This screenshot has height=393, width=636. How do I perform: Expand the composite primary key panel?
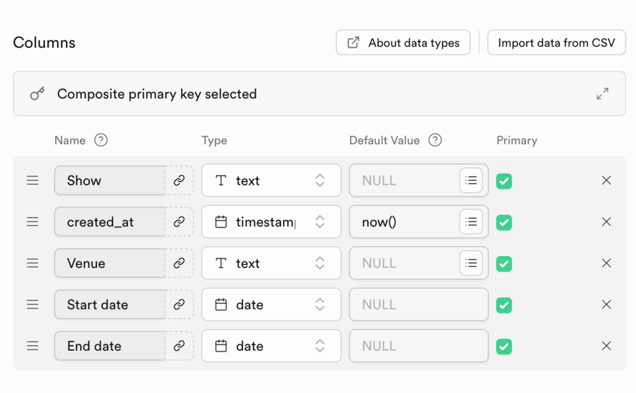coord(602,94)
